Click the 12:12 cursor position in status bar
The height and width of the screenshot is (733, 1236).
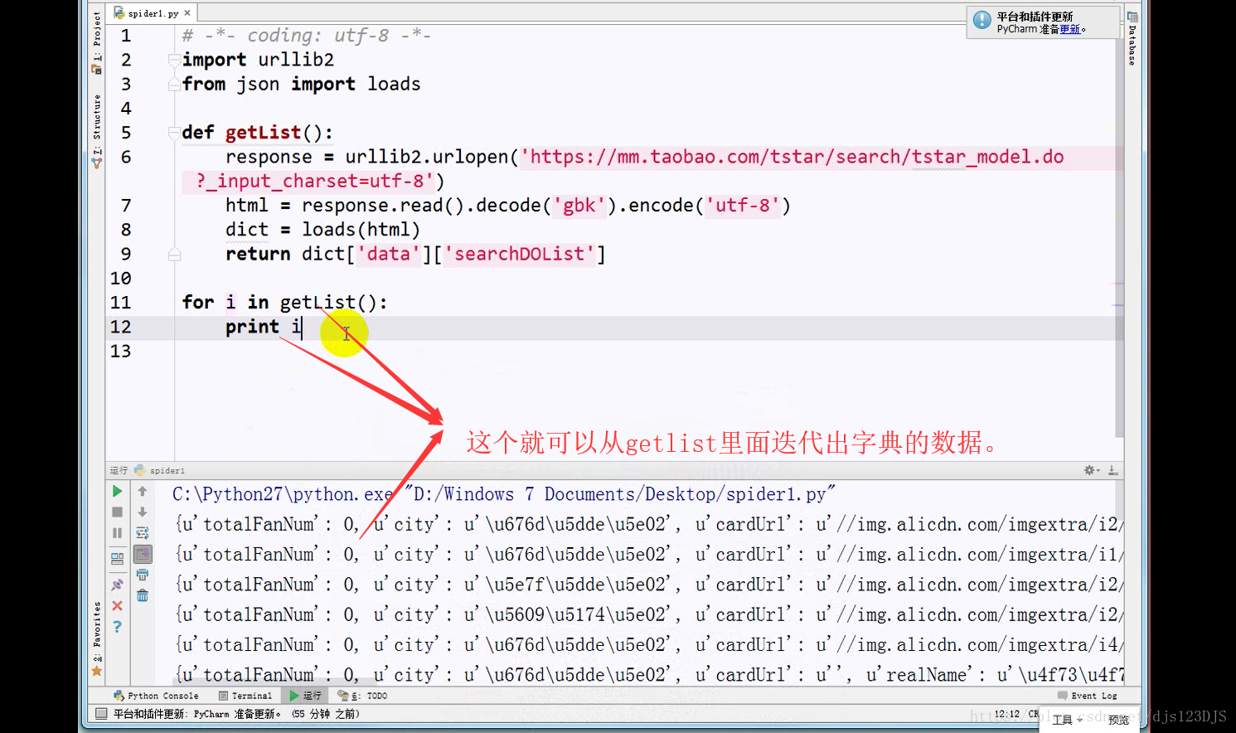[1006, 713]
